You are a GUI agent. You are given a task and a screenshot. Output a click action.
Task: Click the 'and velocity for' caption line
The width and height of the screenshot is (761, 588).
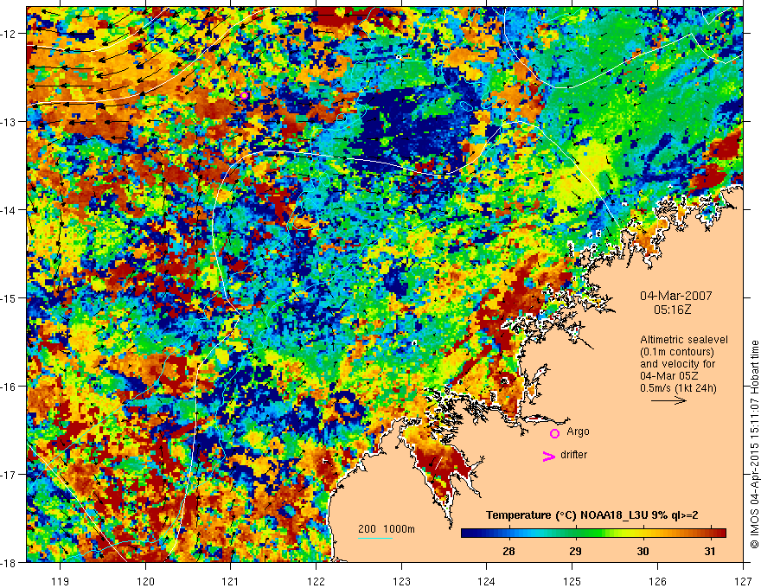click(x=677, y=364)
